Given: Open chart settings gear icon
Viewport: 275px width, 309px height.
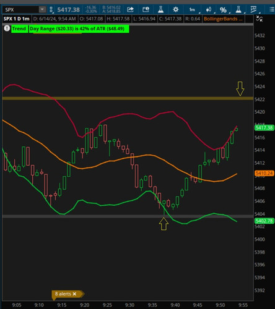Looking at the screenshot, I should tap(176, 9).
